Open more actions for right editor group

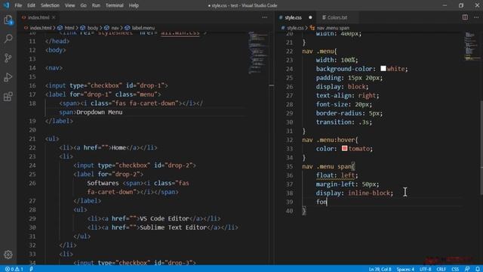click(476, 17)
